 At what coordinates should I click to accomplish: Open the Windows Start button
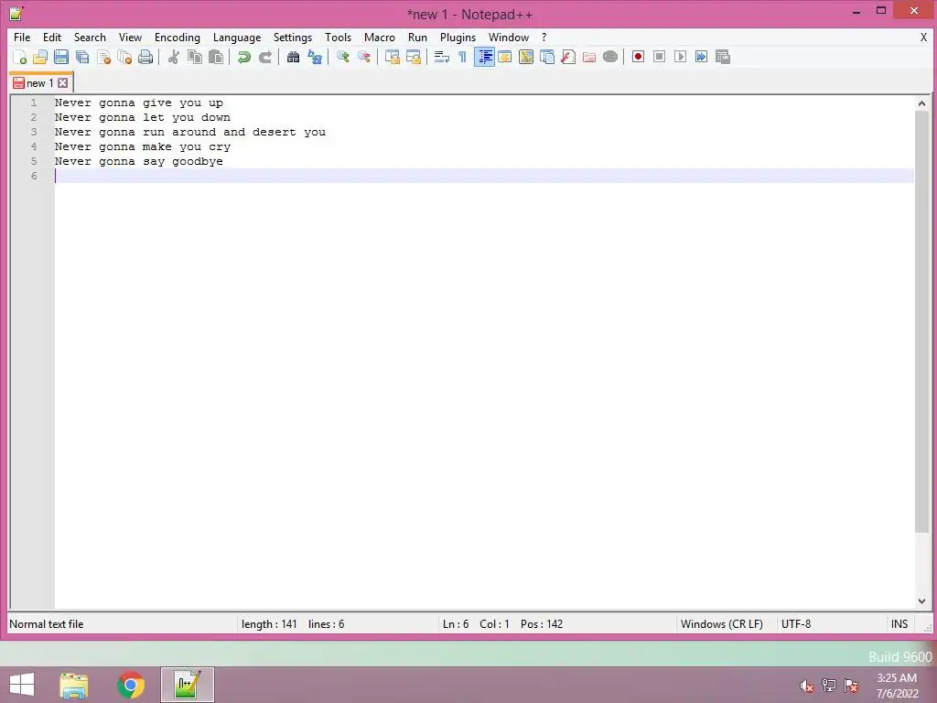[22, 685]
